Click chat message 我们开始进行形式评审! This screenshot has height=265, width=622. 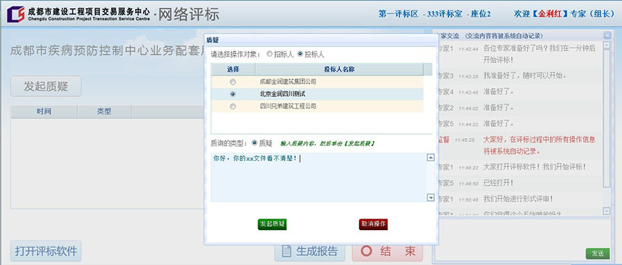[518, 199]
